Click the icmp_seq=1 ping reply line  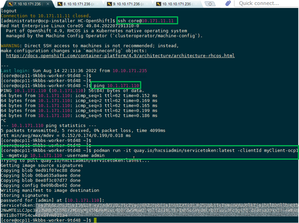[x=79, y=96]
